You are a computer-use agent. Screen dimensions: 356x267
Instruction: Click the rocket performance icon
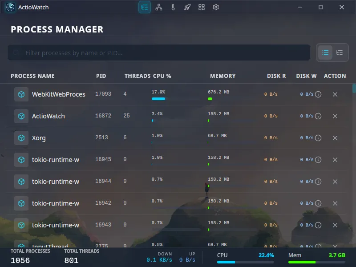(x=187, y=7)
